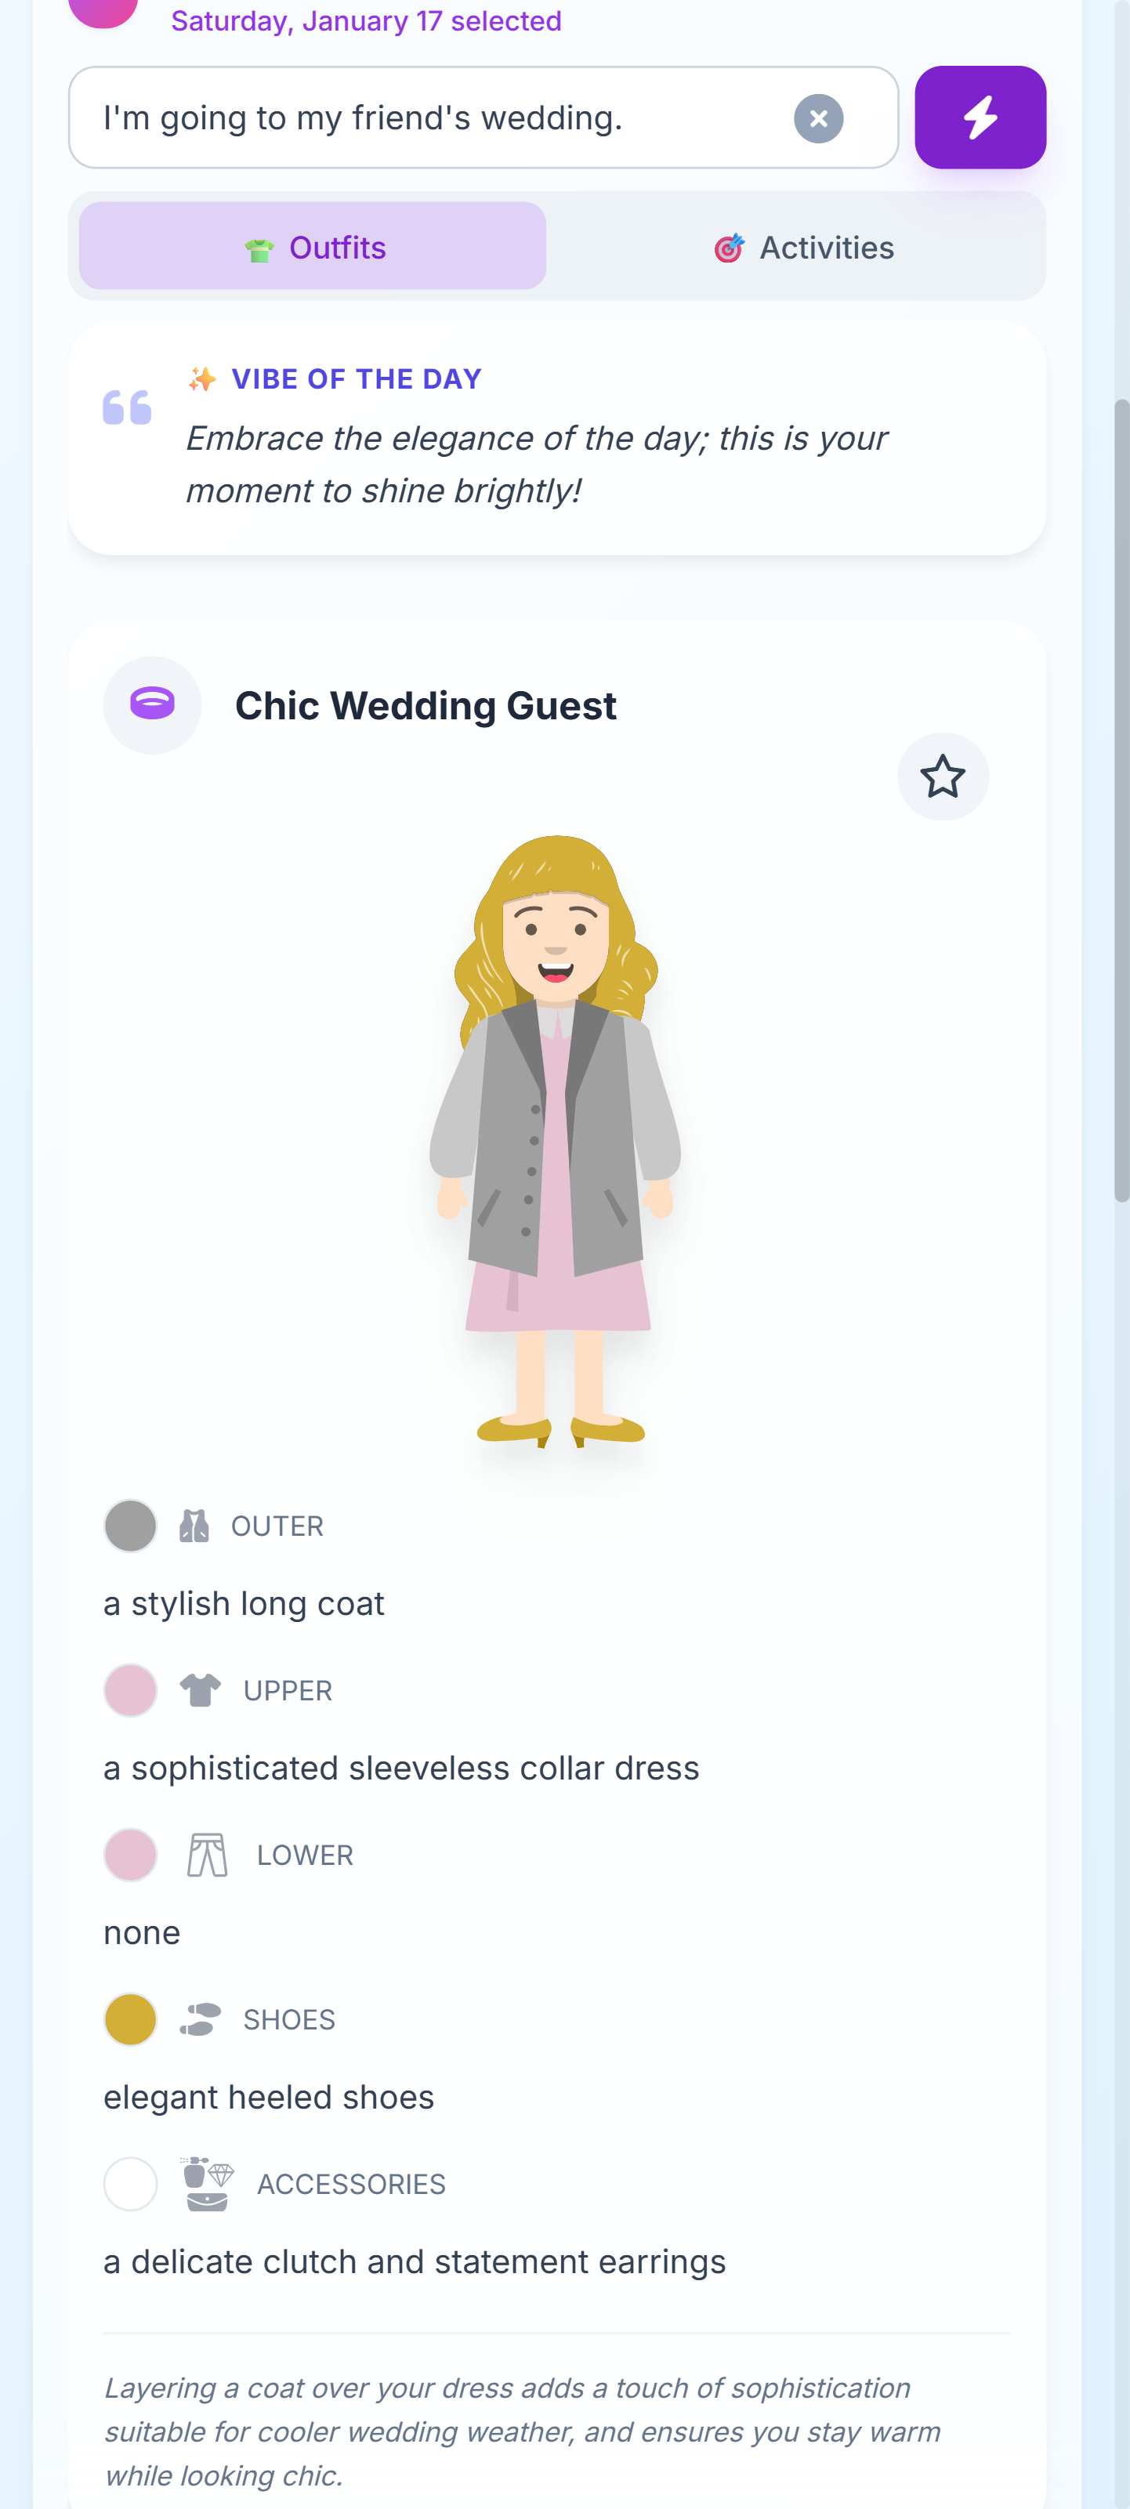Click the footprints icon next to SHOES
The height and width of the screenshot is (2509, 1130).
click(x=201, y=2019)
